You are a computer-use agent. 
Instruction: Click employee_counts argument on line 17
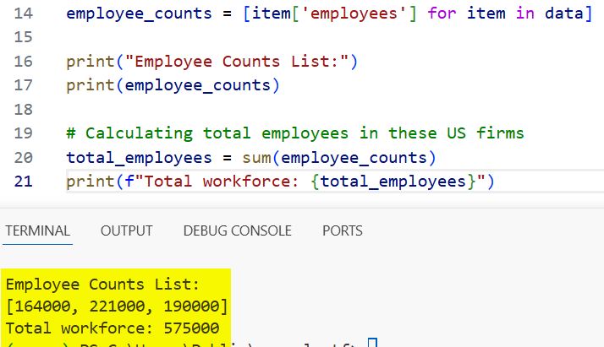(198, 85)
